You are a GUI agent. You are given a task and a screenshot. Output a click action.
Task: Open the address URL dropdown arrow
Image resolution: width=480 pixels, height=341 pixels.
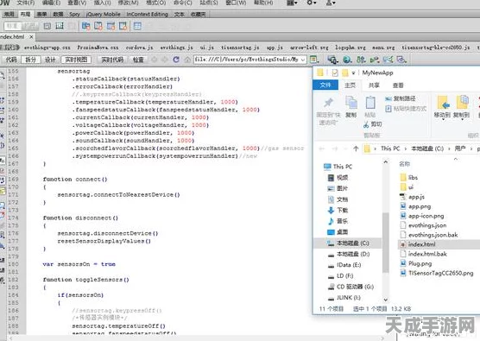(x=303, y=60)
